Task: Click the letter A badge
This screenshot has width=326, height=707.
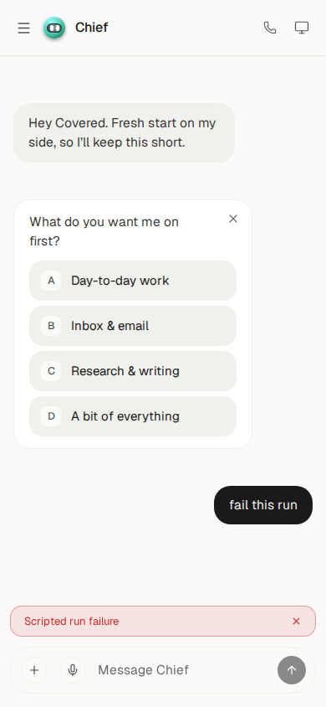Action: [x=51, y=281]
